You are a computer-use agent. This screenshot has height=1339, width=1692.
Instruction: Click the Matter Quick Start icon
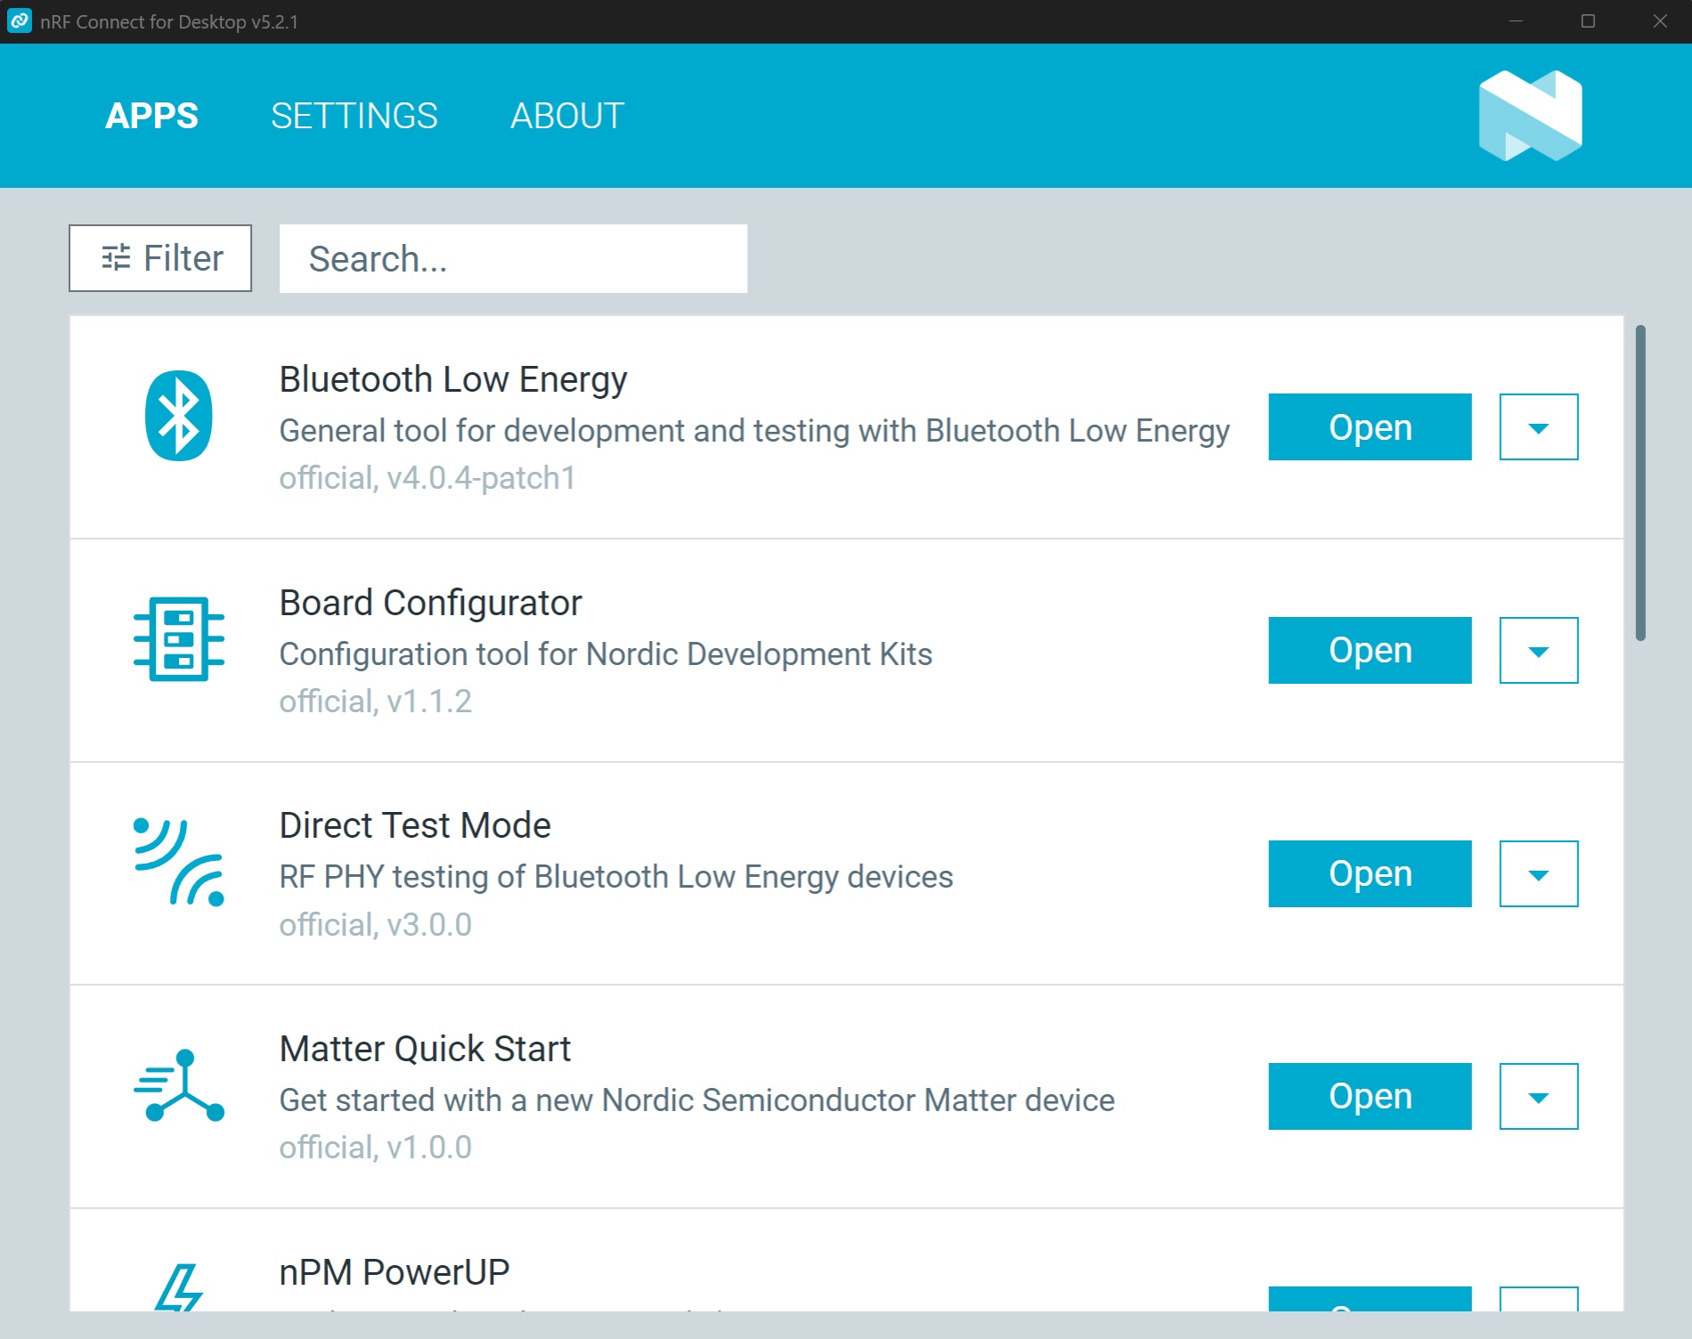178,1085
